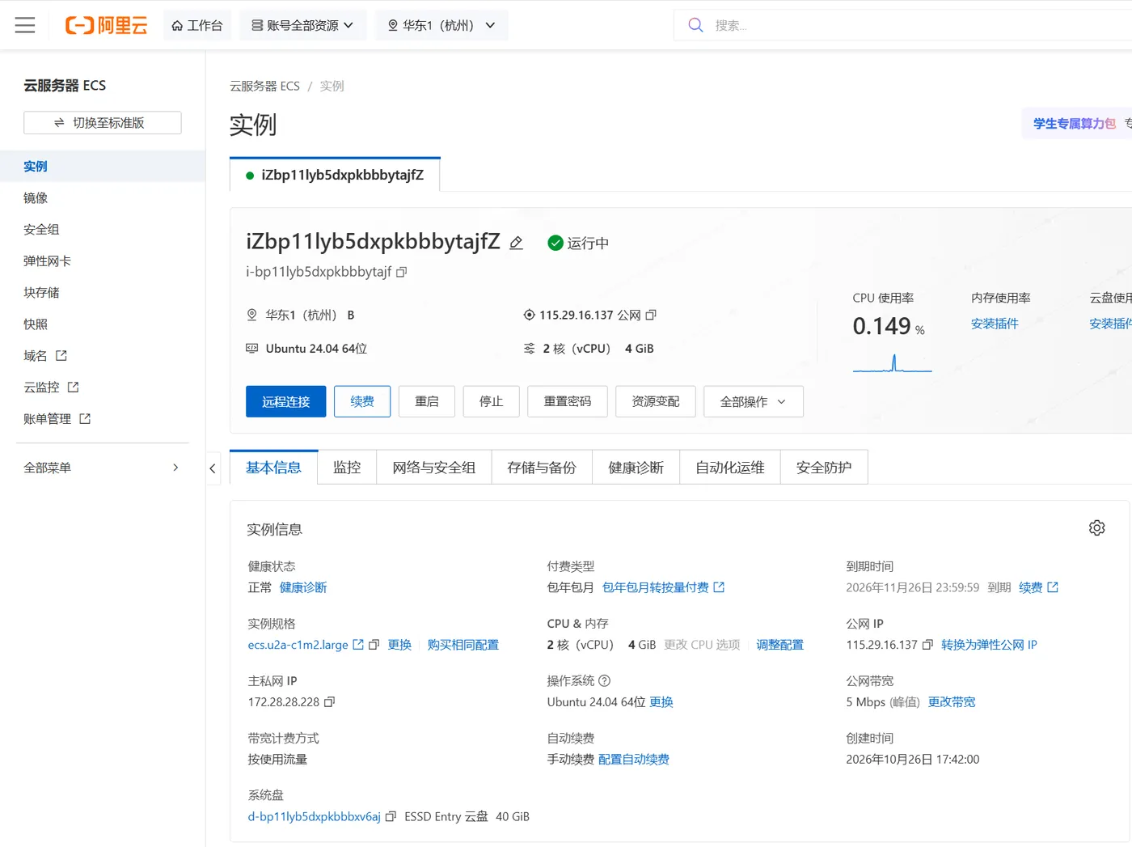Copy instance type ecs.u2a-c1m2.large
This screenshot has width=1132, height=847.
click(374, 645)
